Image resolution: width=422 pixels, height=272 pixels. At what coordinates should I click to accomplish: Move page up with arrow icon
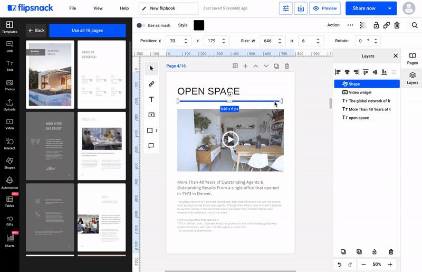pyautogui.click(x=256, y=66)
